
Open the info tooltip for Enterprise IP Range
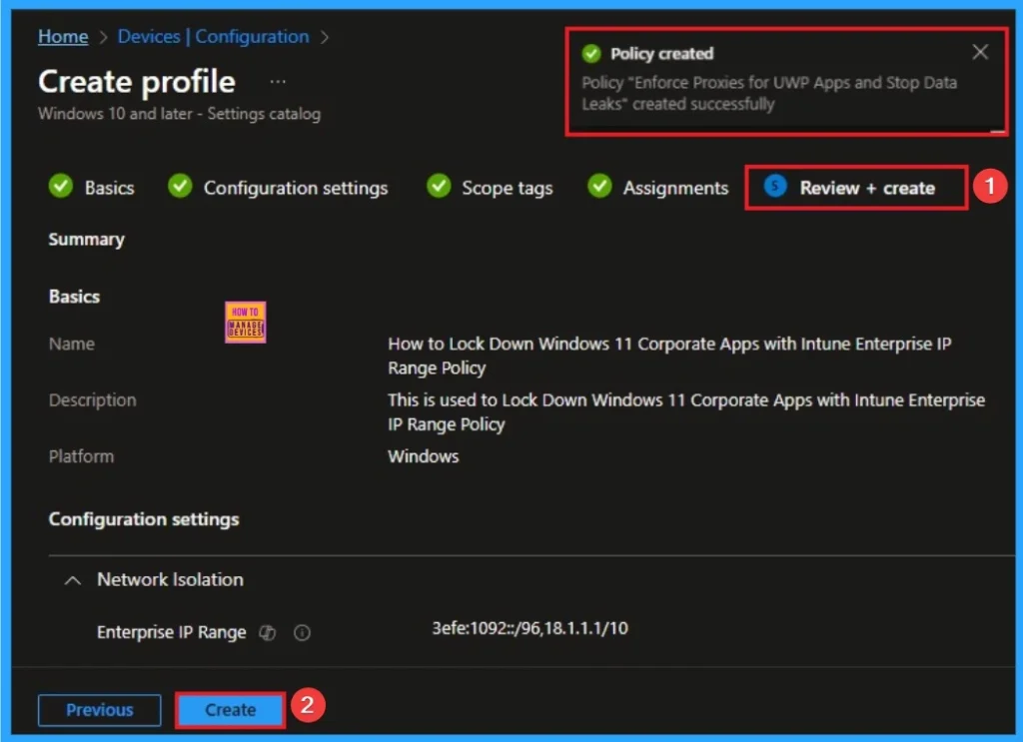click(x=303, y=632)
